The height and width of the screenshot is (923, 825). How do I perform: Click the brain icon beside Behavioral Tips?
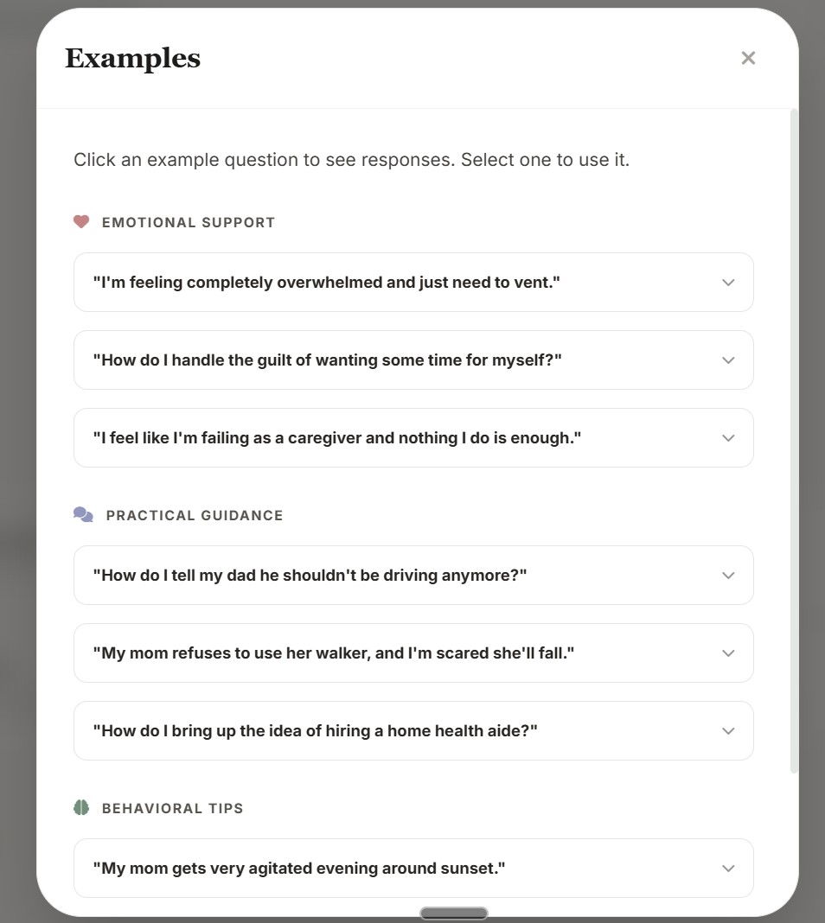click(x=81, y=807)
